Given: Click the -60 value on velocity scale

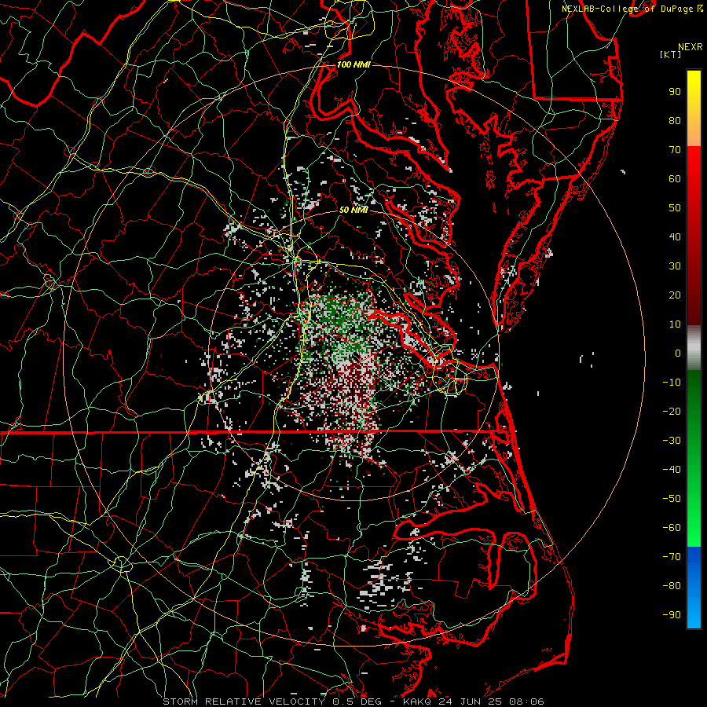Looking at the screenshot, I should coord(672,528).
